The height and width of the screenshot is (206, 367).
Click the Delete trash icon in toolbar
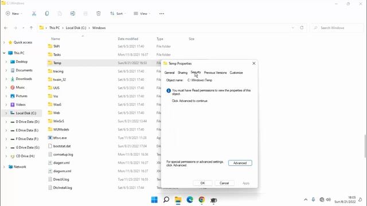tap(99, 14)
